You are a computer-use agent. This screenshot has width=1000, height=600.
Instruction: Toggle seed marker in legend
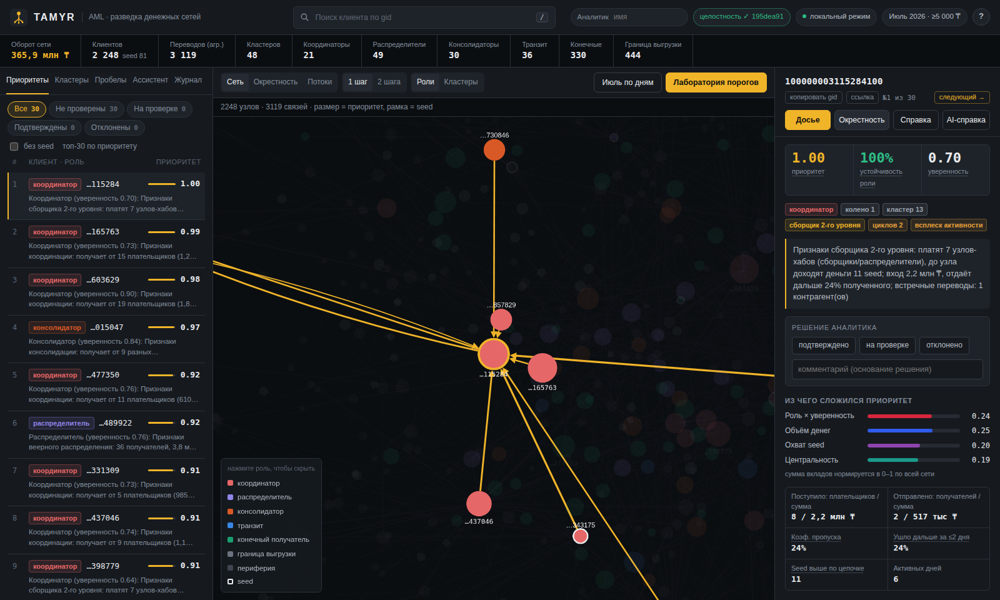[x=240, y=581]
